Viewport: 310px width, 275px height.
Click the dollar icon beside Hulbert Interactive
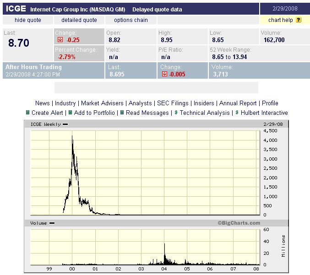(x=237, y=113)
